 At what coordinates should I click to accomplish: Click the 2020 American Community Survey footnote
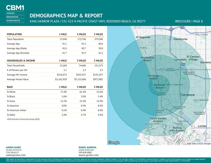(x=23, y=119)
